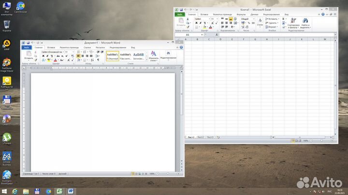Click the bullets list button in Word
Image resolution: width=348 pixels, height=195 pixels.
[79, 52]
